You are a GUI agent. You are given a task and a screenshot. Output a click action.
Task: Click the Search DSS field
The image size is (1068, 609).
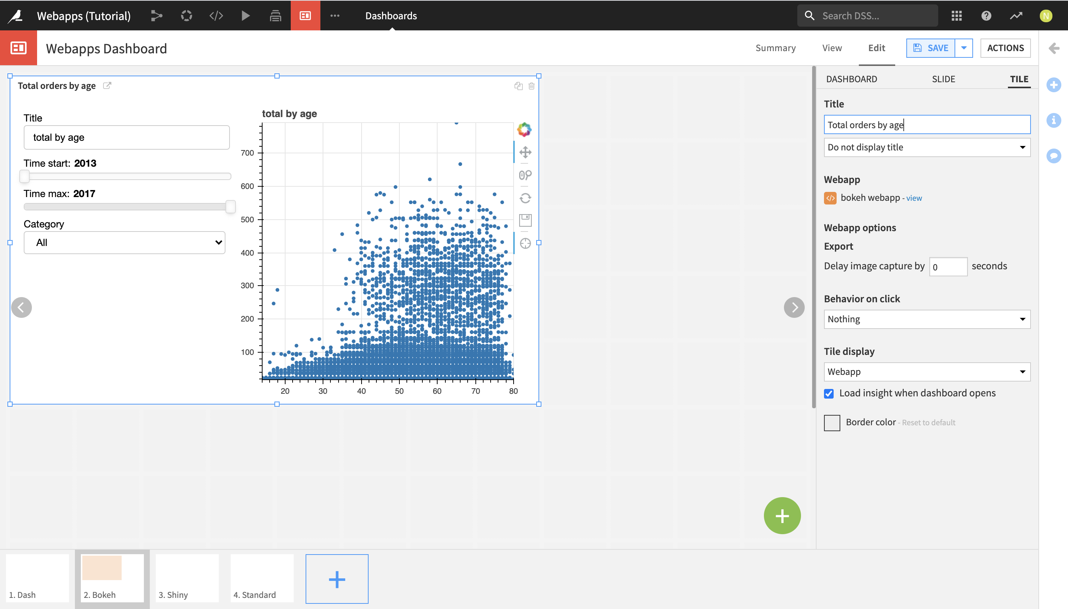pos(867,16)
